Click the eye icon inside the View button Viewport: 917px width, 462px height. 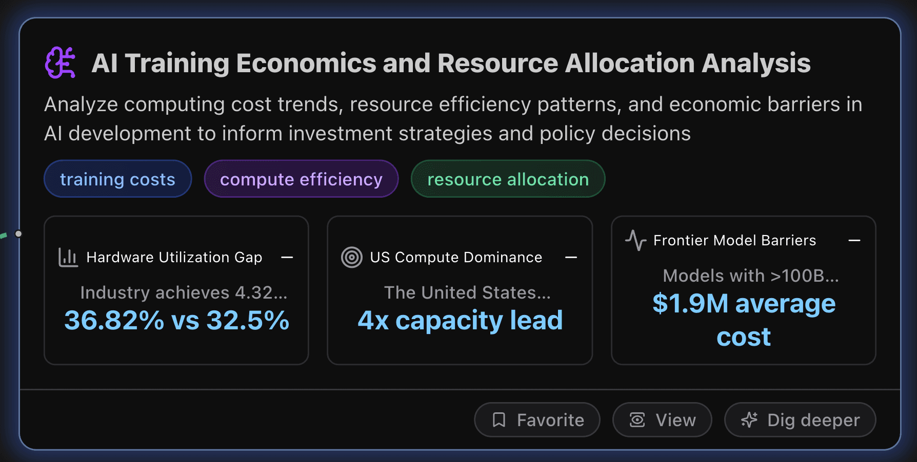tap(636, 419)
